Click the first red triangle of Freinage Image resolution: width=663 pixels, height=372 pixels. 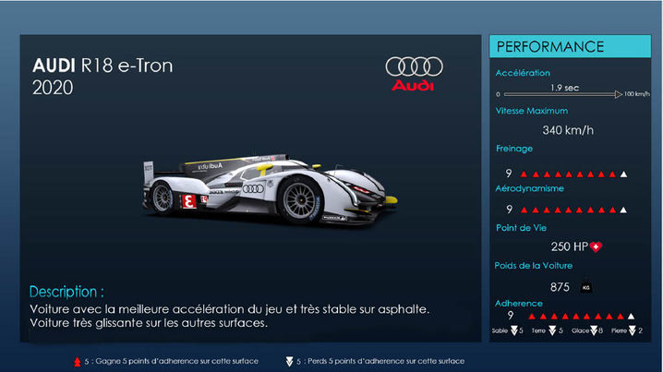[x=524, y=174]
